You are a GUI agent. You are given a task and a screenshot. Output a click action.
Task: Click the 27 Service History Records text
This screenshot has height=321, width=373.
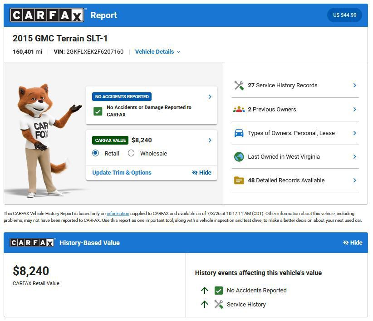(x=283, y=85)
